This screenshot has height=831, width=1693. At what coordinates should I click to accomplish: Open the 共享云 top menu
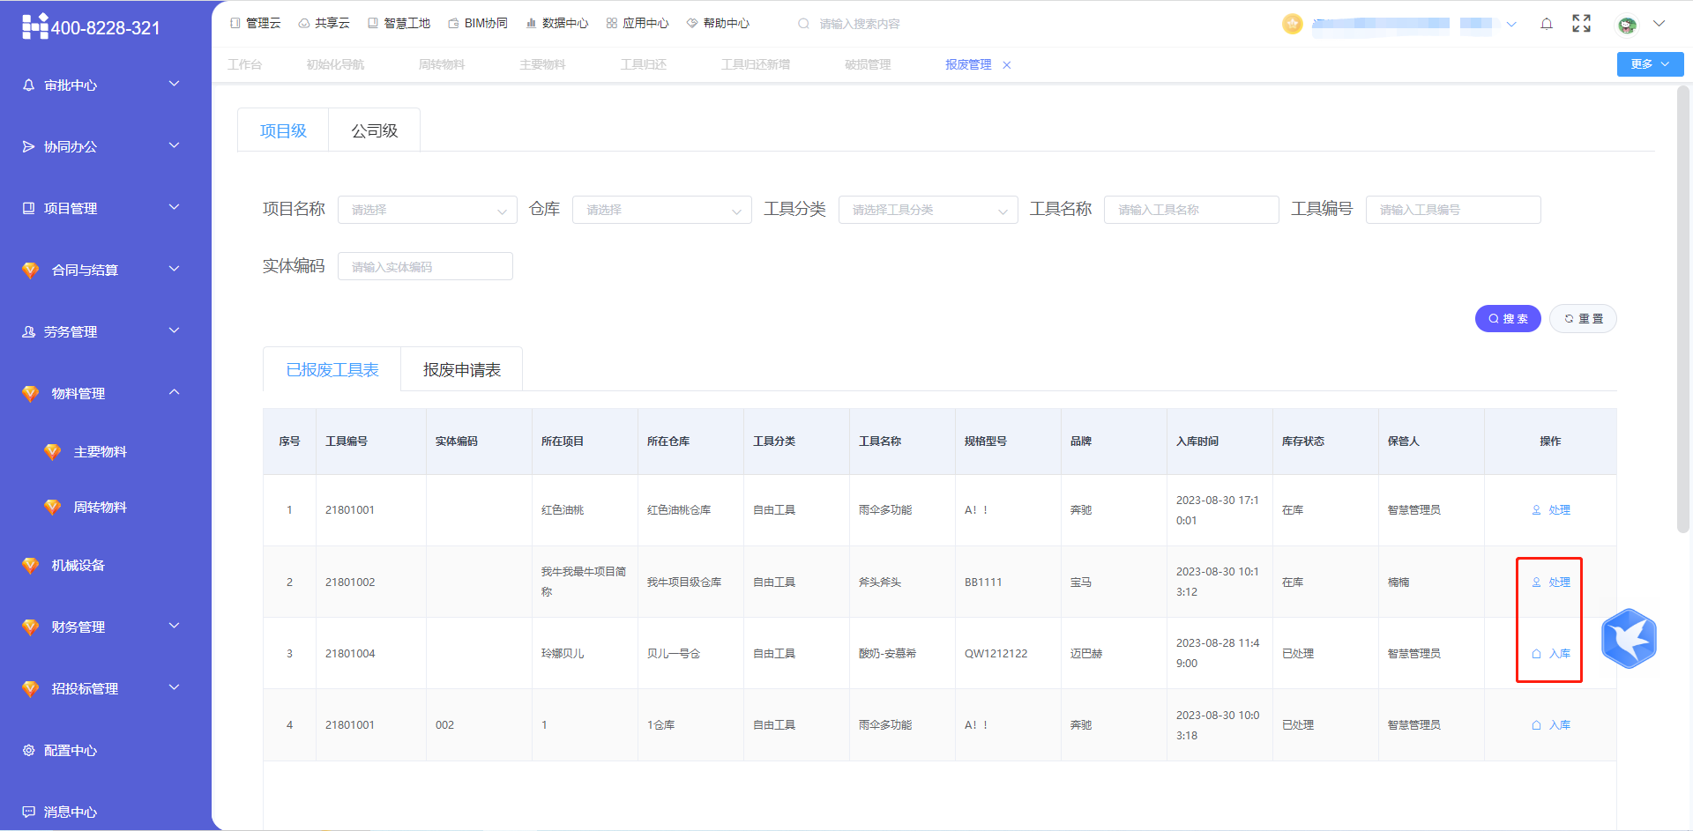pyautogui.click(x=324, y=24)
